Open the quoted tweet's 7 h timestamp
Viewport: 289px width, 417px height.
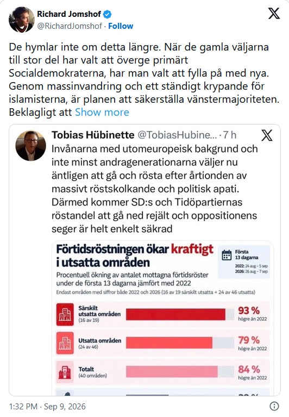click(230, 135)
